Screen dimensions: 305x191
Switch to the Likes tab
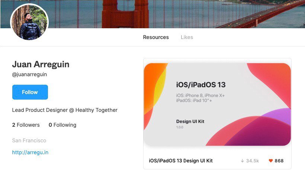point(187,37)
